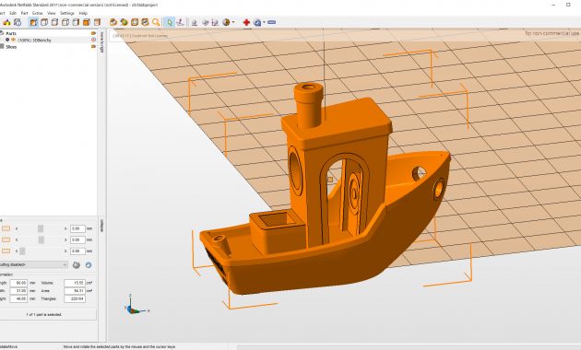Click the green zoom-to-selected-parts icon
This screenshot has height=350, width=581.
click(124, 23)
